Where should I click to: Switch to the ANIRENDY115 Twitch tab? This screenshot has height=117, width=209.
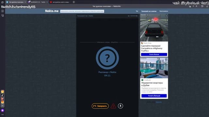pos(38,2)
